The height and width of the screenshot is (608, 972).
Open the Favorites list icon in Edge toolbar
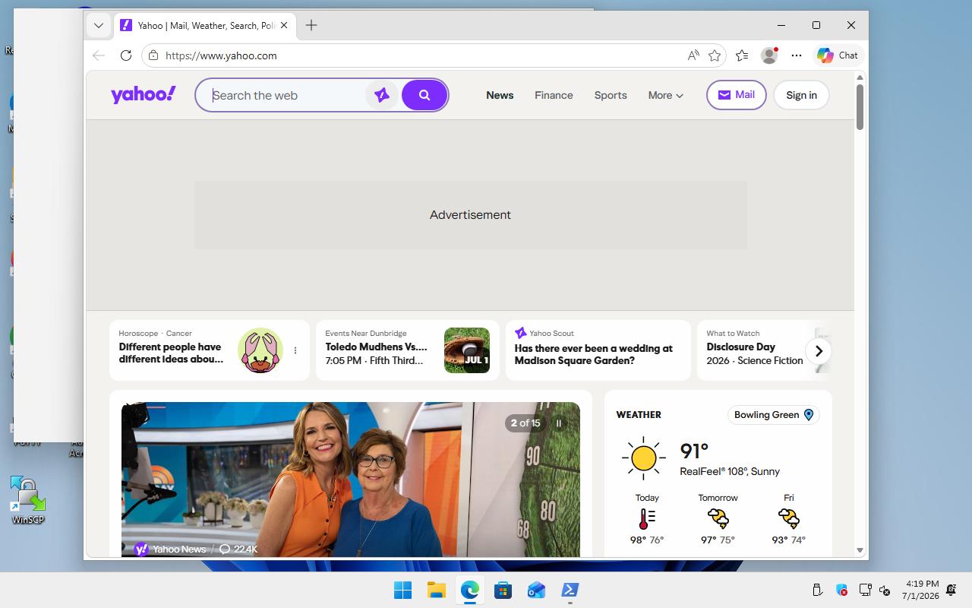[x=742, y=55]
